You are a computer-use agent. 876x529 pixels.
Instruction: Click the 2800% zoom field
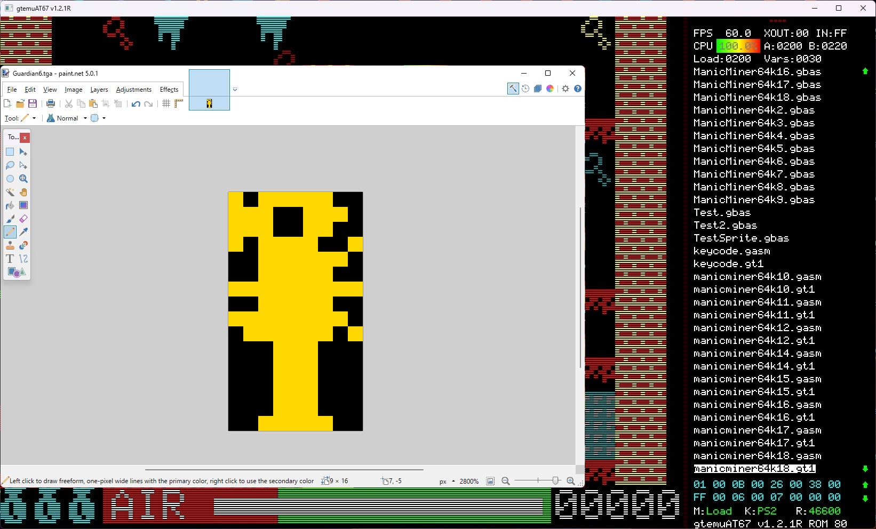pyautogui.click(x=469, y=481)
